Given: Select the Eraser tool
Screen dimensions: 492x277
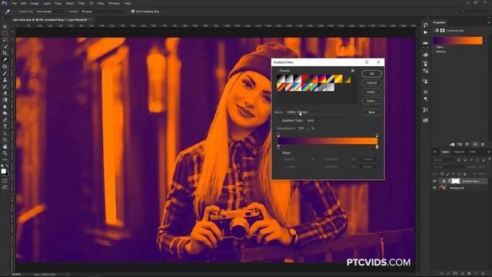Looking at the screenshot, I should click(x=5, y=93).
